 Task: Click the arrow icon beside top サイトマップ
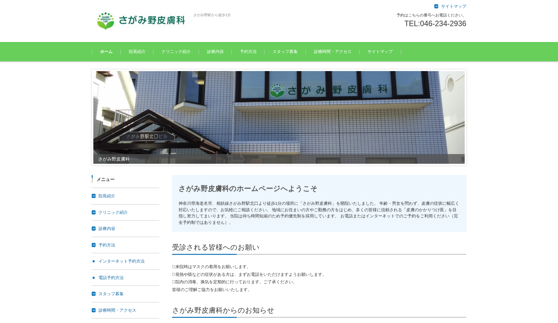436,6
